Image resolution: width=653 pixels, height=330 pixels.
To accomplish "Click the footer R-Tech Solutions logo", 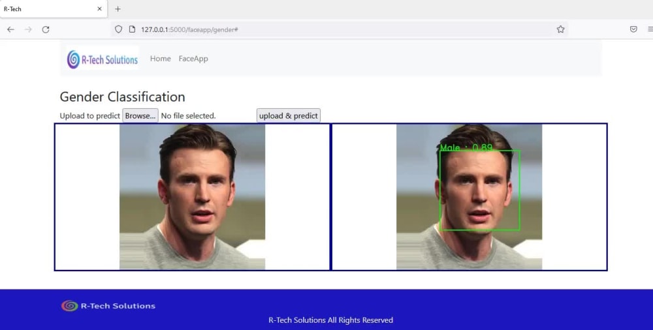I will tap(108, 306).
